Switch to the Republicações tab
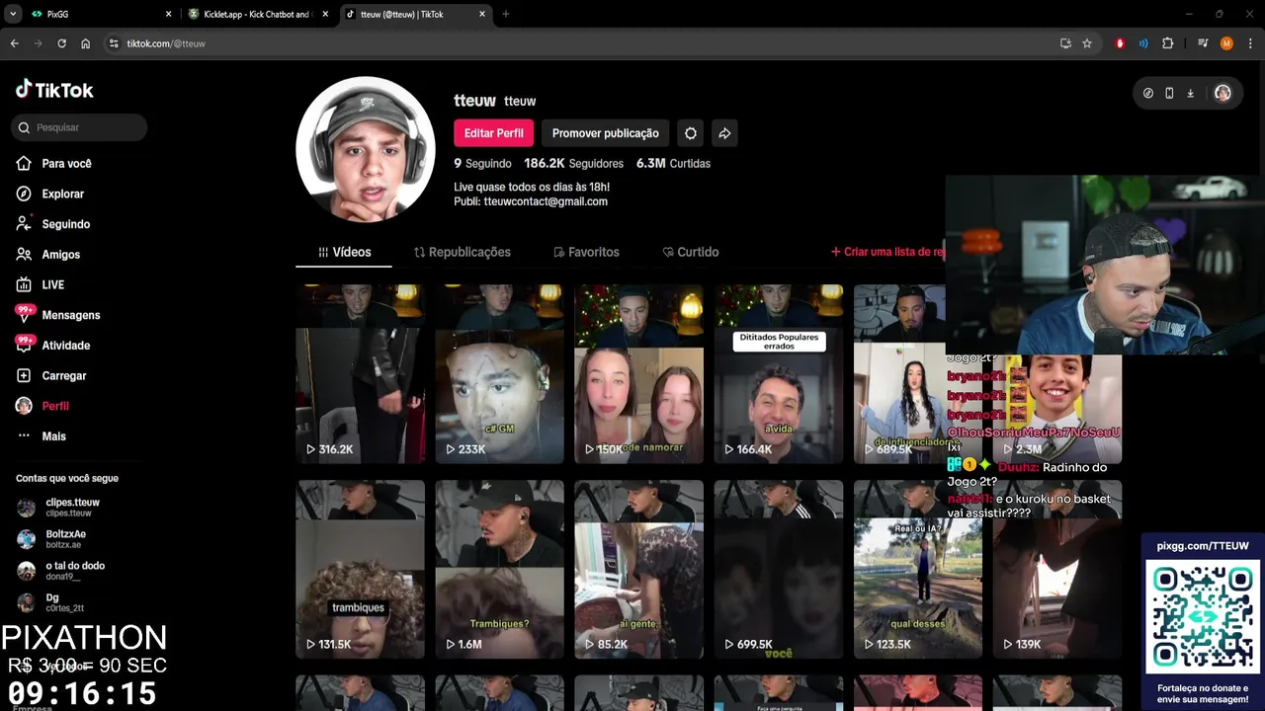This screenshot has width=1265, height=711. [462, 252]
